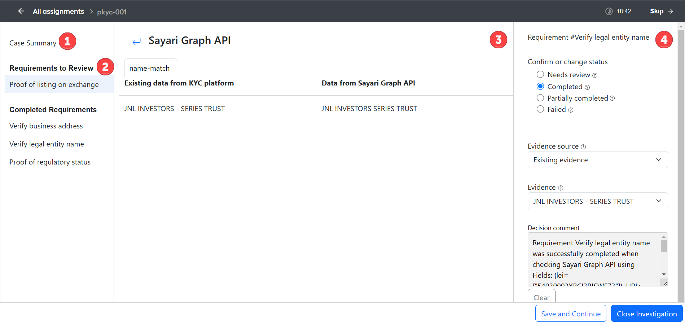Screen dimensions: 685x329
Task: Click the JNL INVESTORS SERIES TRUST Sayari value
Action: 369,109
